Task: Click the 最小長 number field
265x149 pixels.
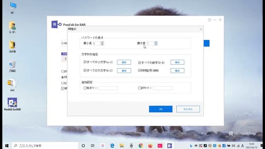Action: (x=96, y=43)
